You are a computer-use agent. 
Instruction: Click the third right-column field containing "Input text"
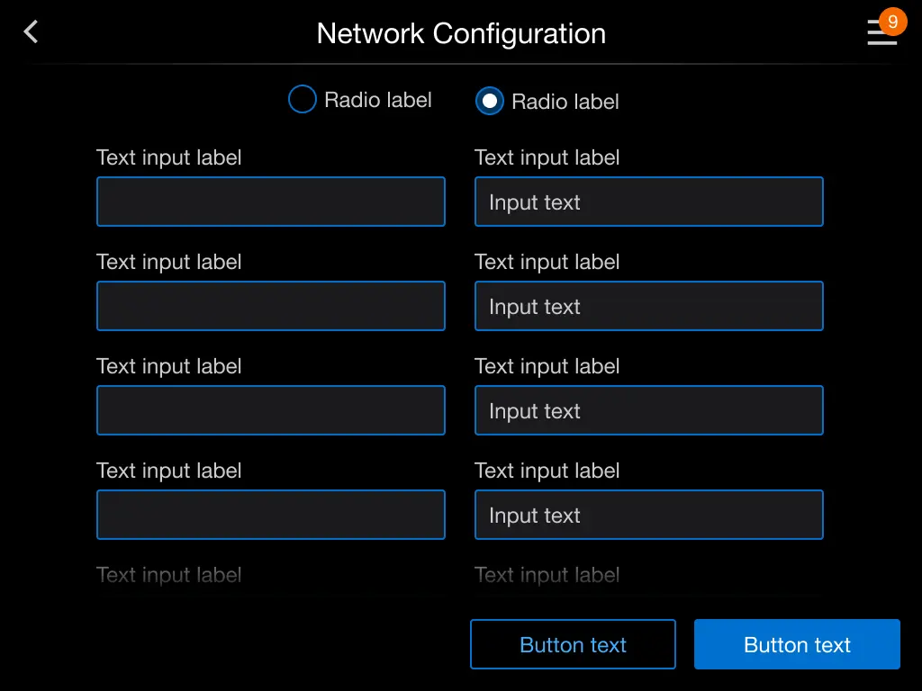coord(648,410)
